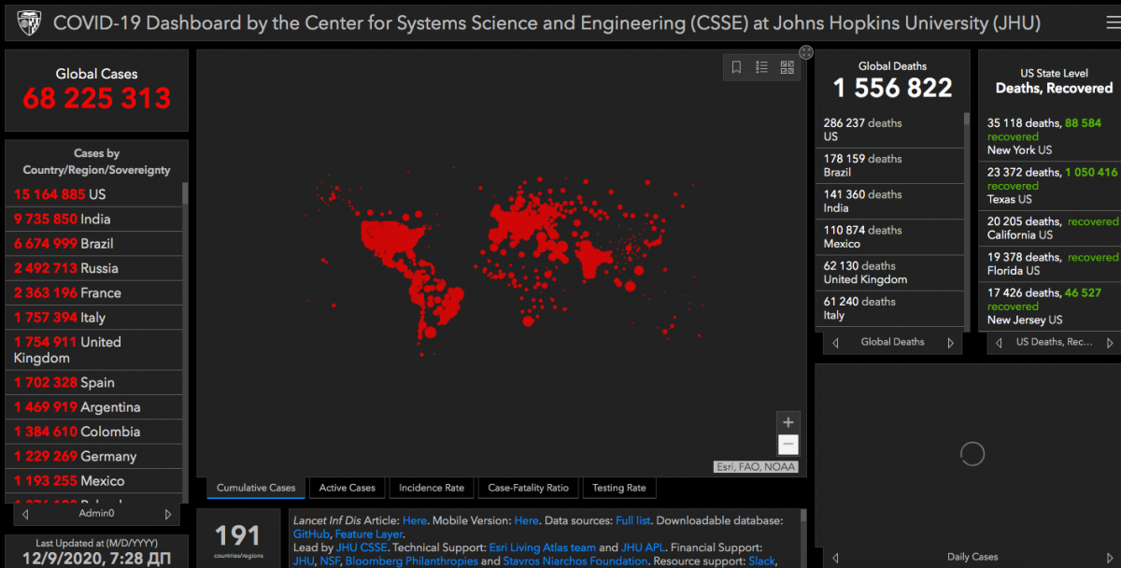The height and width of the screenshot is (568, 1121).
Task: Expand the map panel to full screen
Action: [806, 52]
